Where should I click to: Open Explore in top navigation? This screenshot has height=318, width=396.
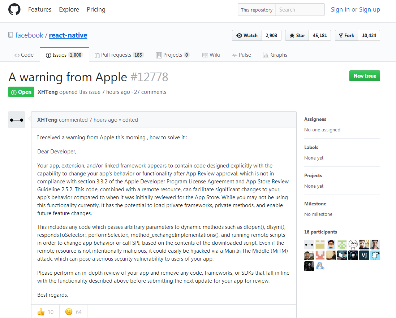coord(69,10)
